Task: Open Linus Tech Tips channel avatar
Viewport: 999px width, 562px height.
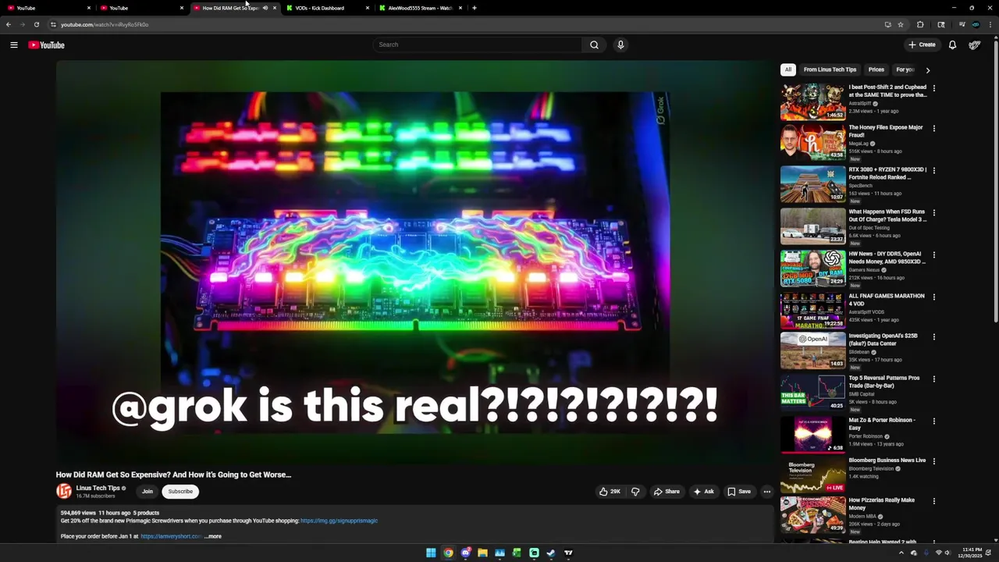Action: pos(64,491)
